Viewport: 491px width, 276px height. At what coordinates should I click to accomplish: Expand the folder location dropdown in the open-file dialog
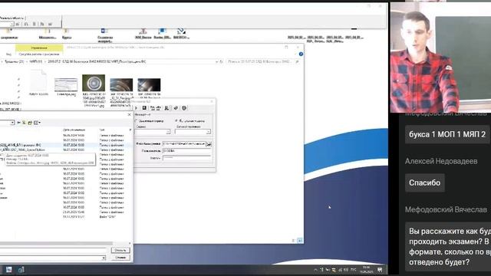click(x=12, y=123)
